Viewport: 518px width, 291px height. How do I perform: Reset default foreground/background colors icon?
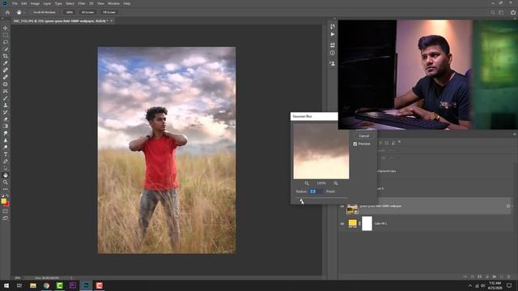pyautogui.click(x=2, y=196)
